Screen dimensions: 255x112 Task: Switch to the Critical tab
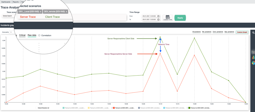coord(22,35)
